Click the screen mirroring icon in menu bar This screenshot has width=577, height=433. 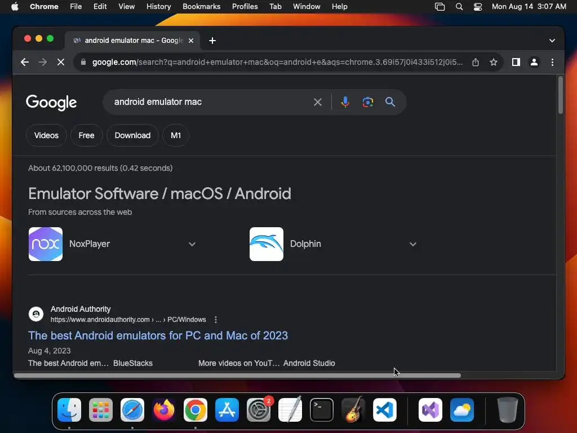pos(440,6)
